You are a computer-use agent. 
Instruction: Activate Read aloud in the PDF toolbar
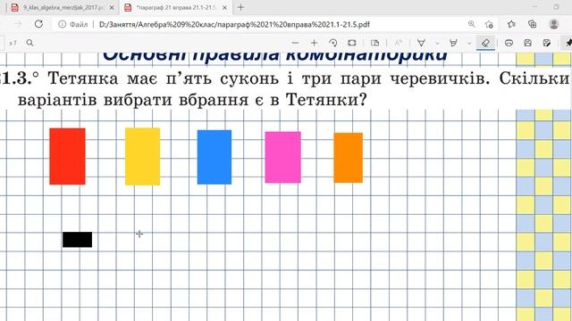pyautogui.click(x=398, y=43)
